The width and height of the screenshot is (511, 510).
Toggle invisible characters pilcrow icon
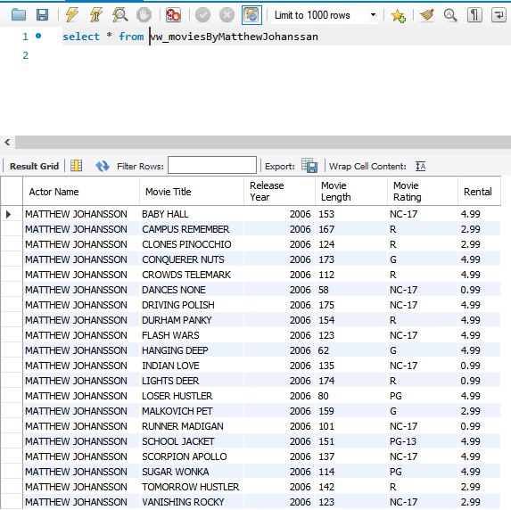[474, 14]
